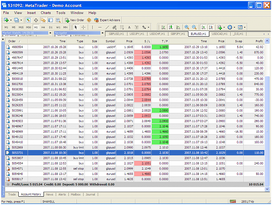Toggle the Navigator window icon
Viewport: 272px width, 205px height.
coord(43,20)
